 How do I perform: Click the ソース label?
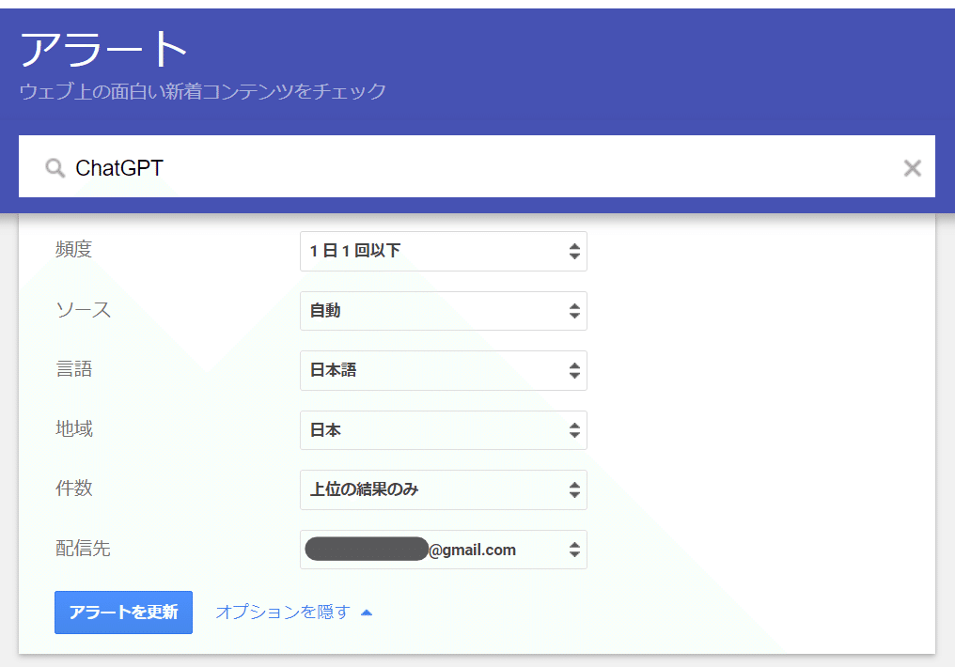tap(84, 310)
